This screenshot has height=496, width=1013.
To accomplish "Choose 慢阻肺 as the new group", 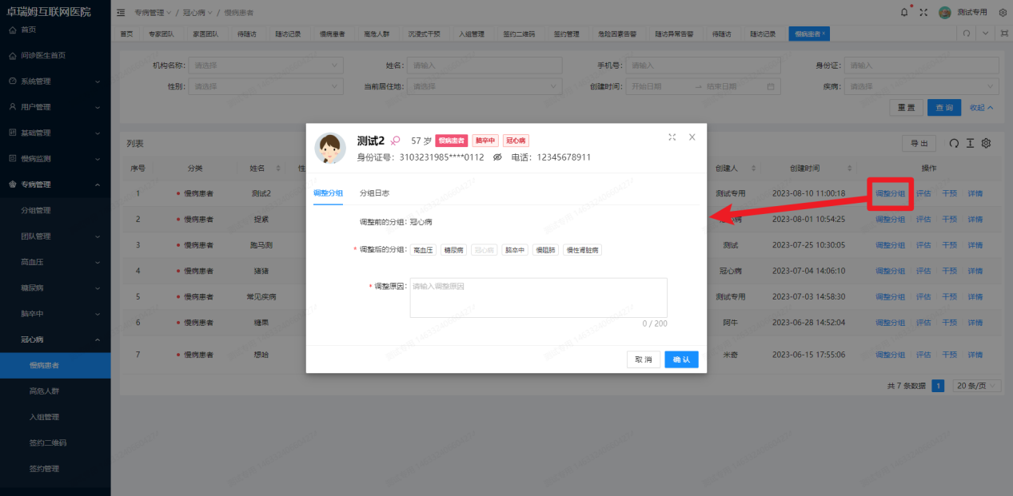I will (545, 250).
